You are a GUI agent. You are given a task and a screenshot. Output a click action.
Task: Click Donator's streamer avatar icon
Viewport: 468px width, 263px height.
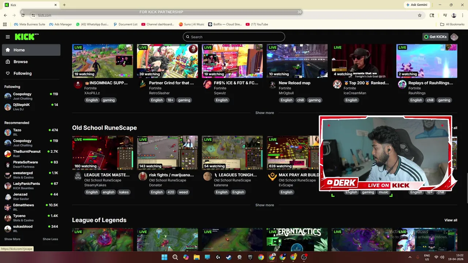click(143, 176)
